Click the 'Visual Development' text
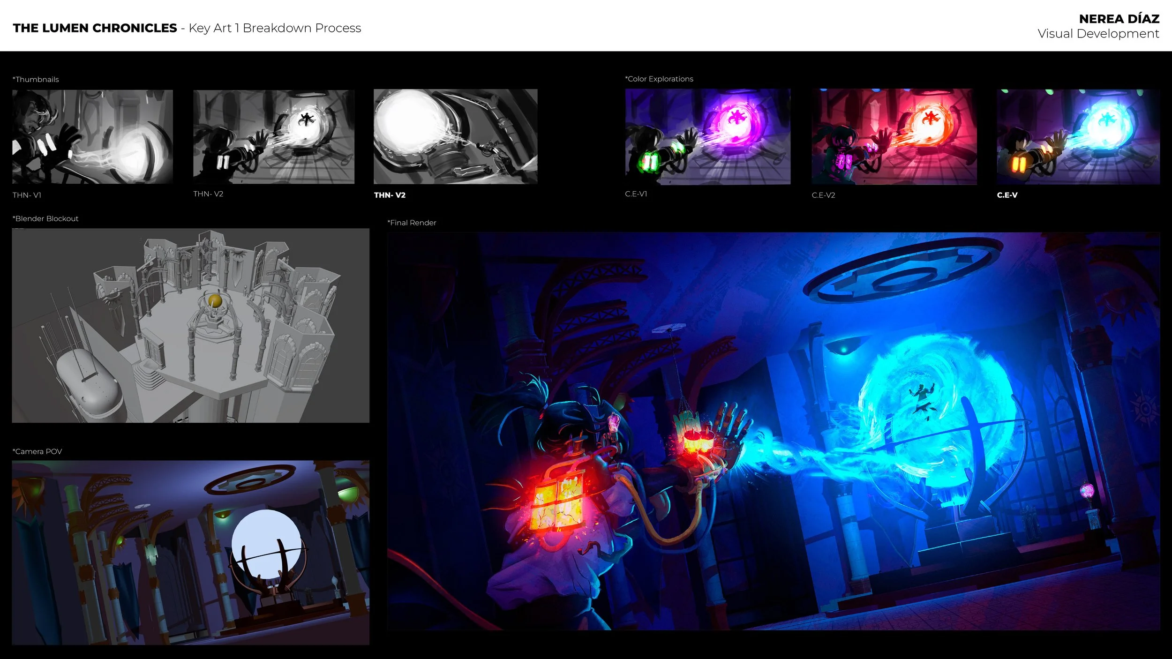 point(1098,34)
